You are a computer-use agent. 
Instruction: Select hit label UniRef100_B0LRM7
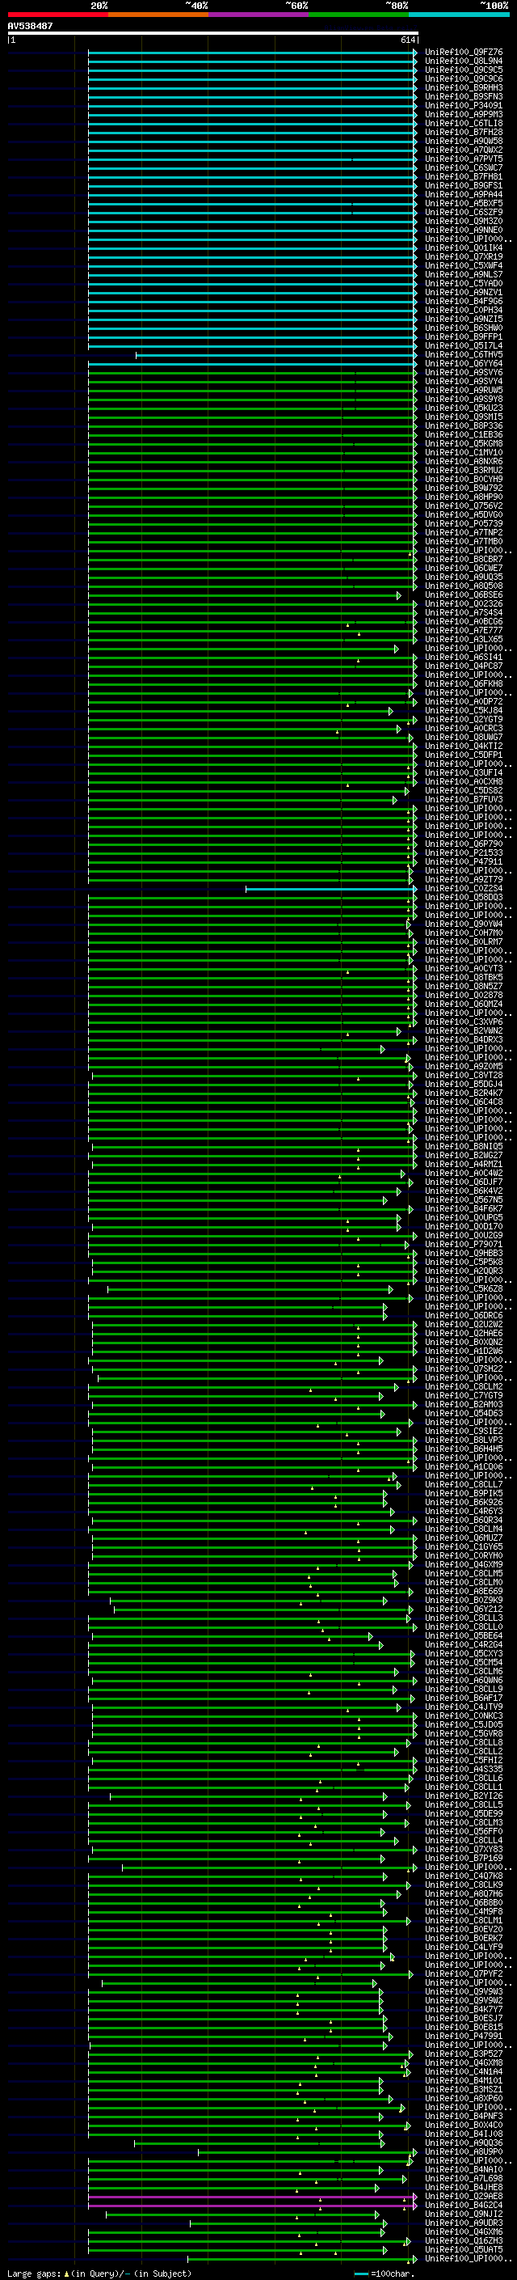464,941
